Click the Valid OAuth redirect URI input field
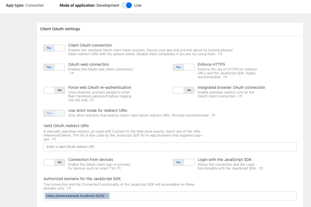Viewport: 311px width, 207px height. (170, 147)
